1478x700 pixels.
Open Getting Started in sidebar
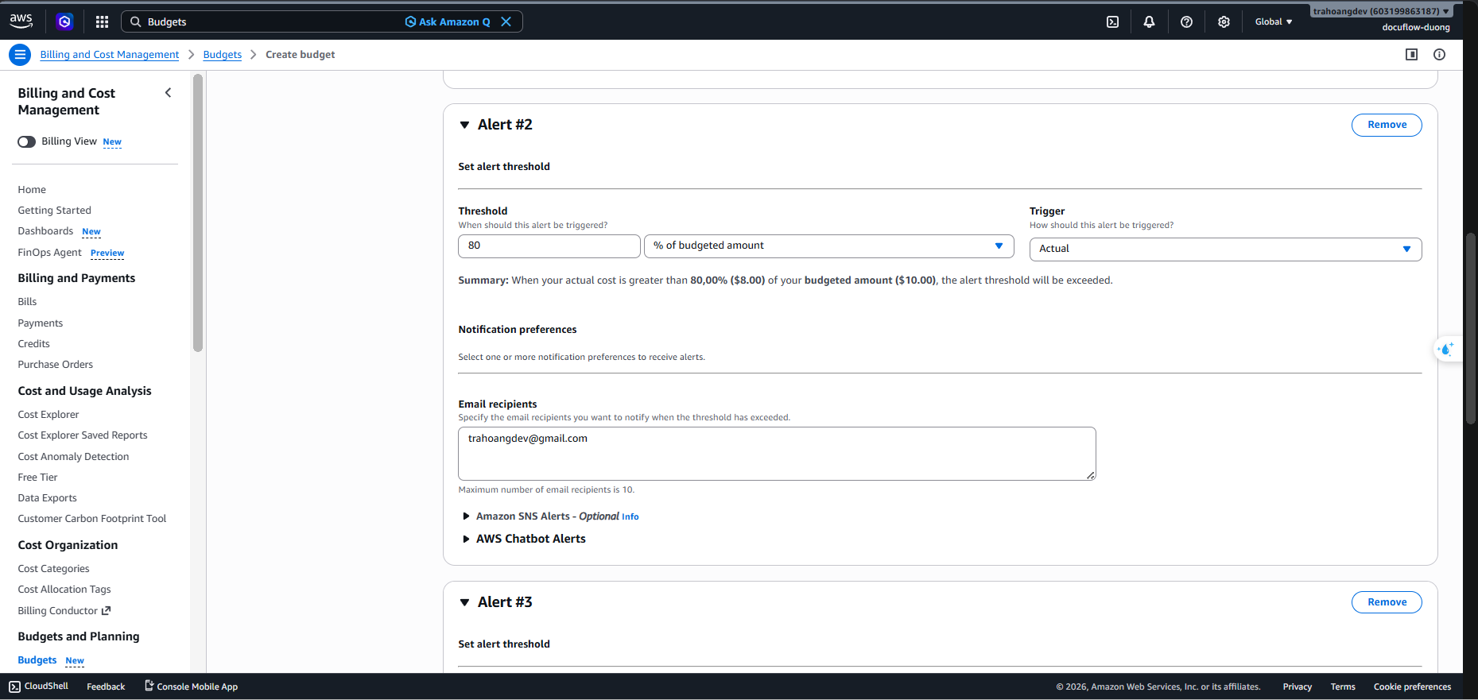(54, 211)
